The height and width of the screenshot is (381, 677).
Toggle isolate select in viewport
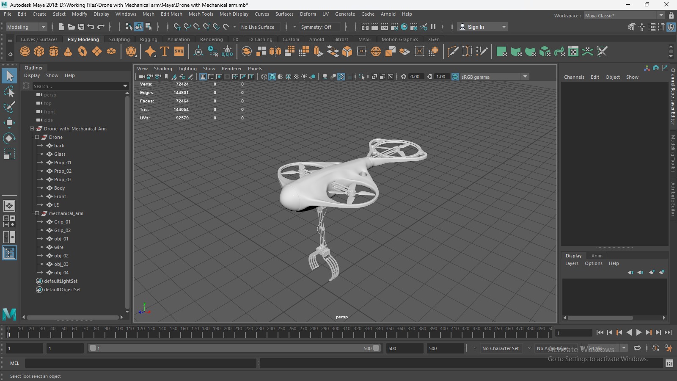361,77
